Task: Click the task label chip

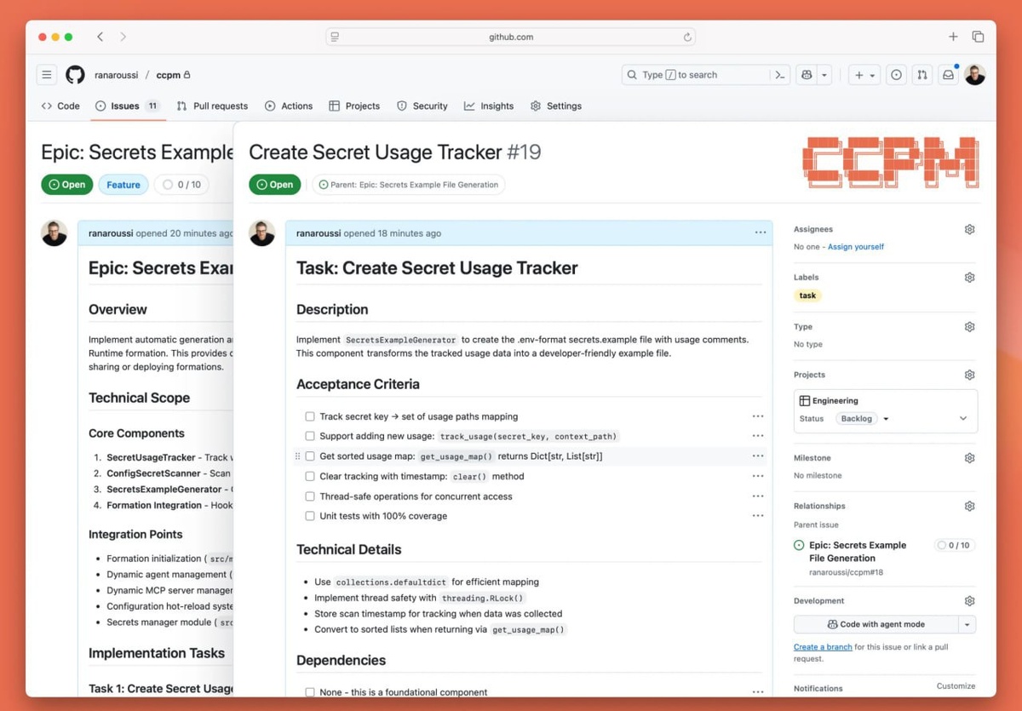Action: 807,295
